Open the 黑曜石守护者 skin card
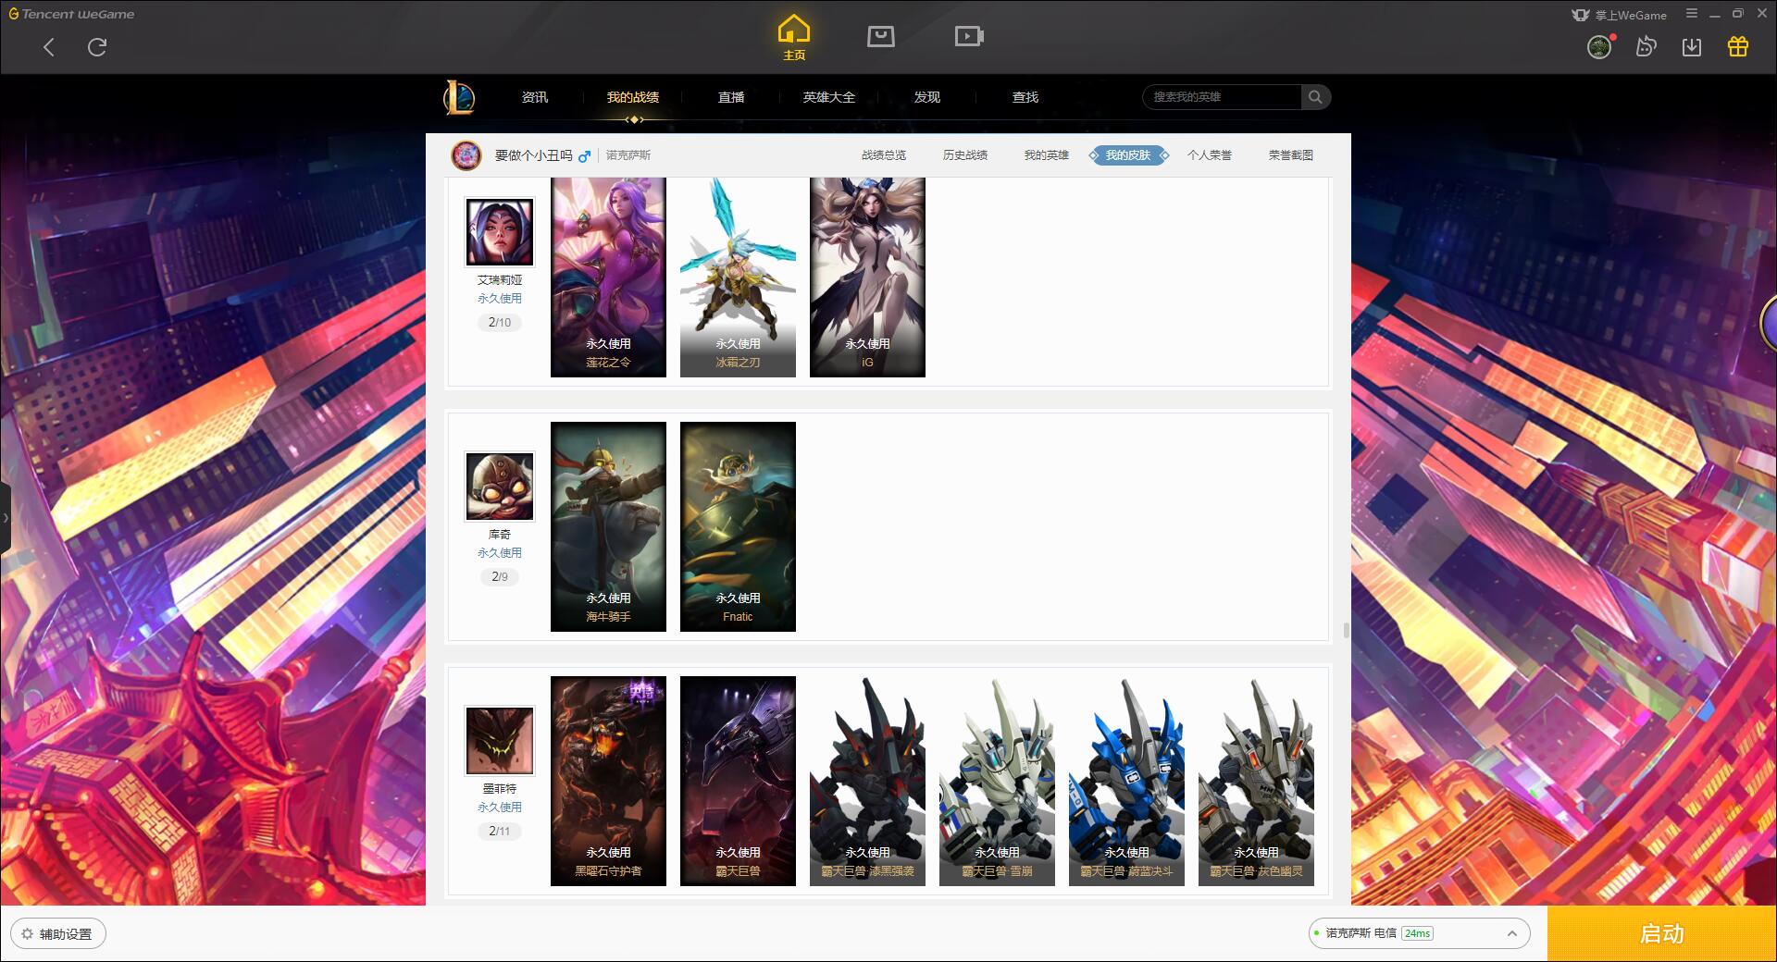The height and width of the screenshot is (962, 1777). 608,781
